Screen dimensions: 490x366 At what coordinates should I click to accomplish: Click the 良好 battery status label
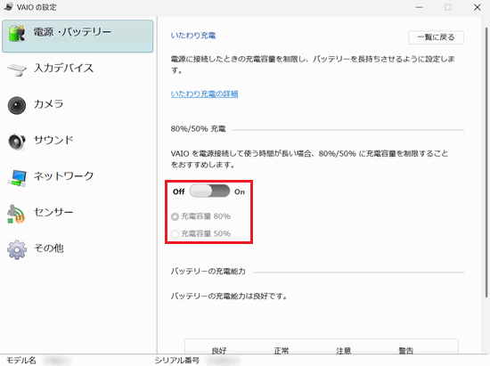(x=219, y=351)
